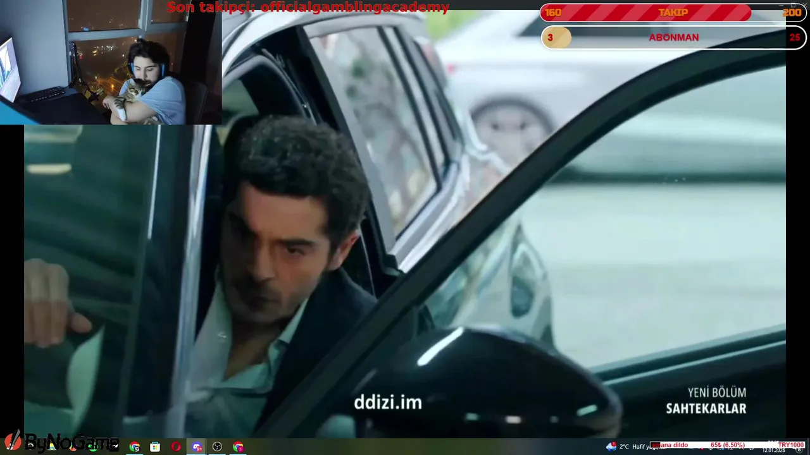Open Microsoft Store from the taskbar
810x455 pixels.
click(155, 447)
